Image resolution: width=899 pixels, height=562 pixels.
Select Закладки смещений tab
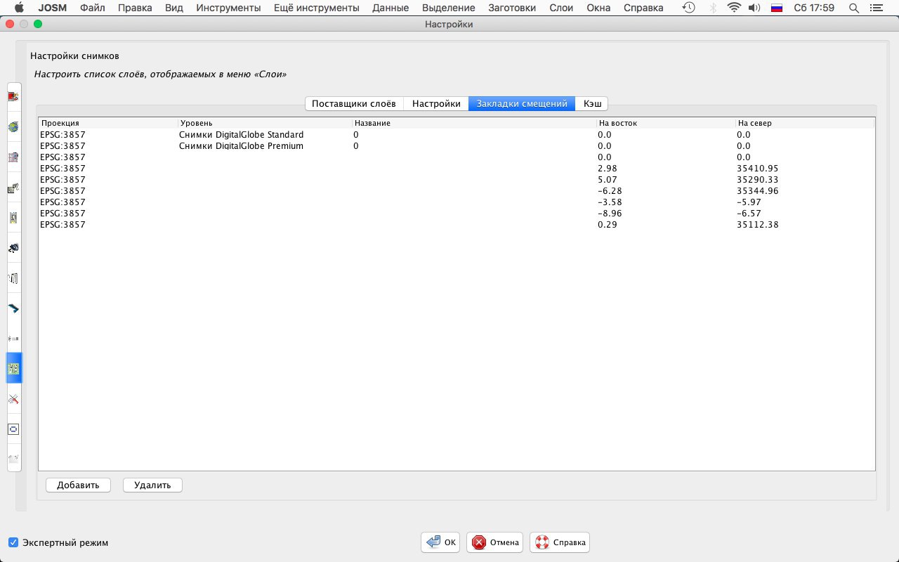coord(522,103)
